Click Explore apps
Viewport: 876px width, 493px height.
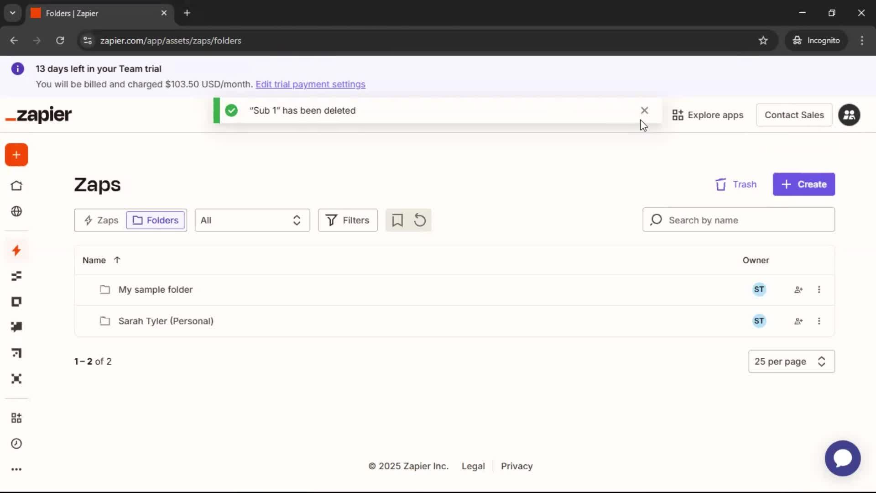pyautogui.click(x=708, y=115)
